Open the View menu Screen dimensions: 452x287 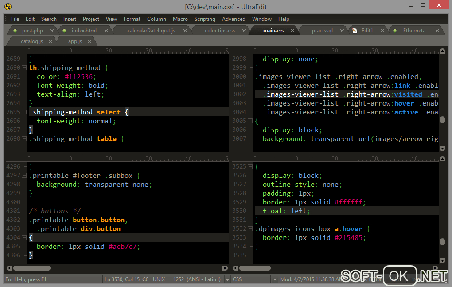[x=111, y=19]
